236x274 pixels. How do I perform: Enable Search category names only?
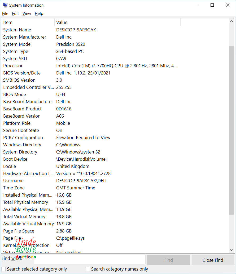(88, 269)
